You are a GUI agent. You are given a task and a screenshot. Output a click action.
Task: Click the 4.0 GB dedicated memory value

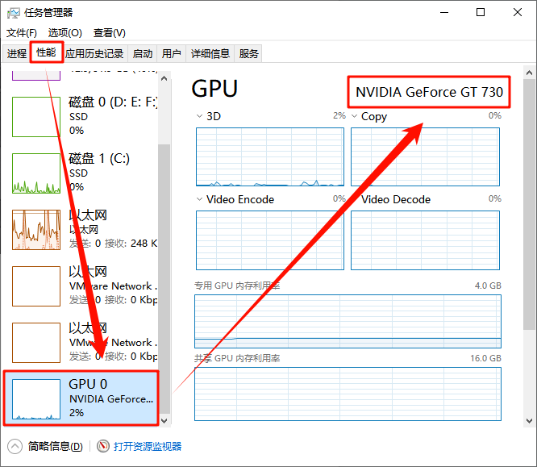click(x=488, y=286)
